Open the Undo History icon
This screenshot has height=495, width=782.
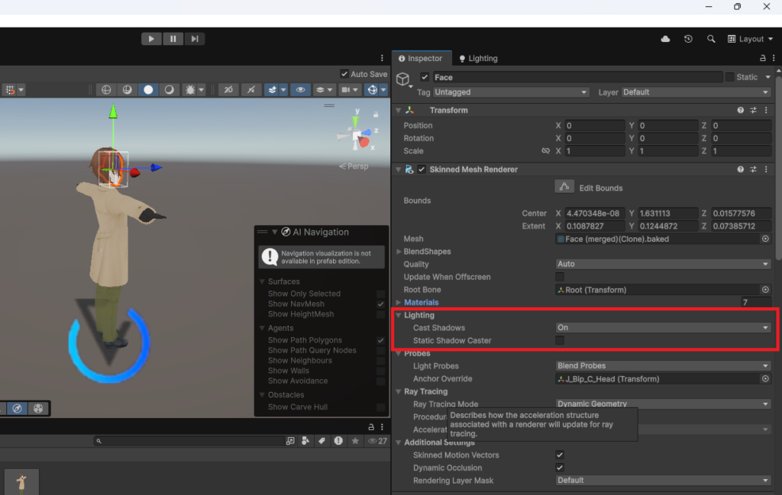[x=688, y=39]
